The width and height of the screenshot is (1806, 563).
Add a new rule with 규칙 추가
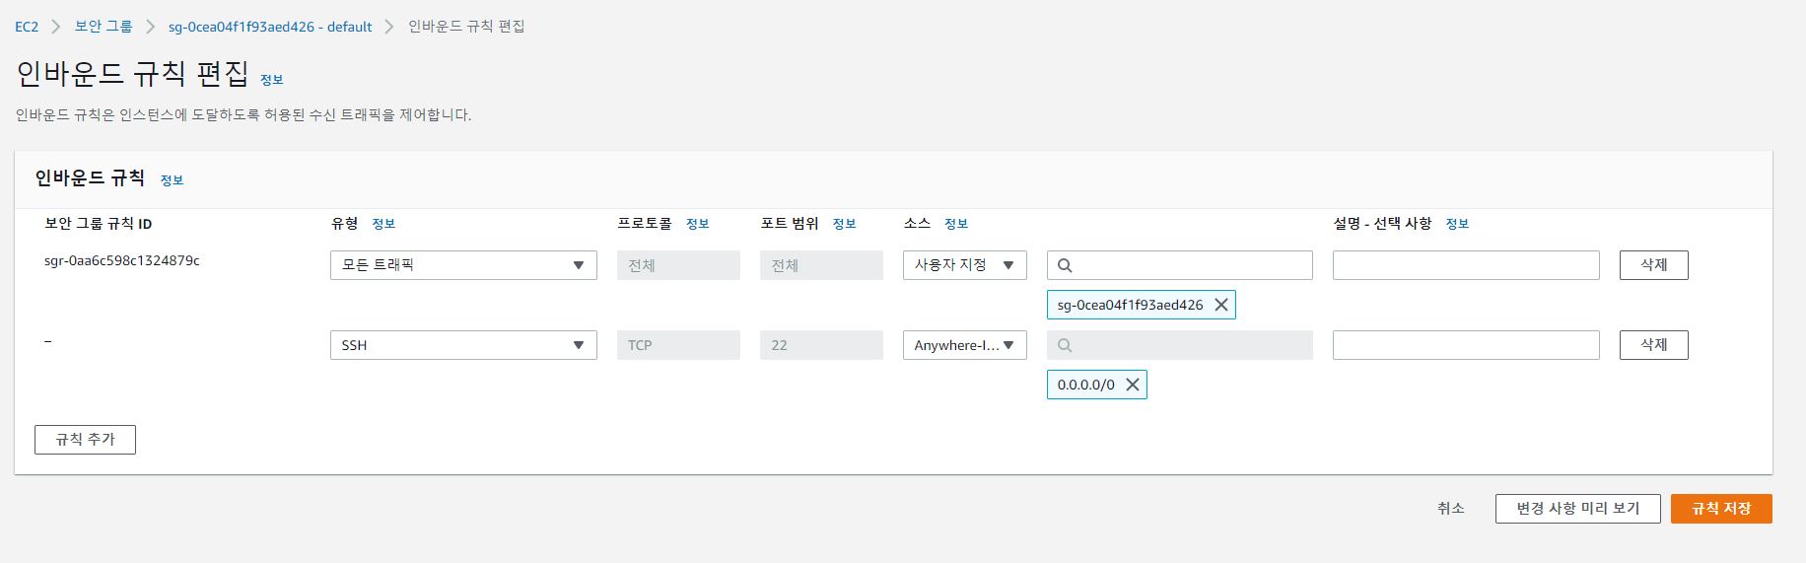(x=85, y=440)
